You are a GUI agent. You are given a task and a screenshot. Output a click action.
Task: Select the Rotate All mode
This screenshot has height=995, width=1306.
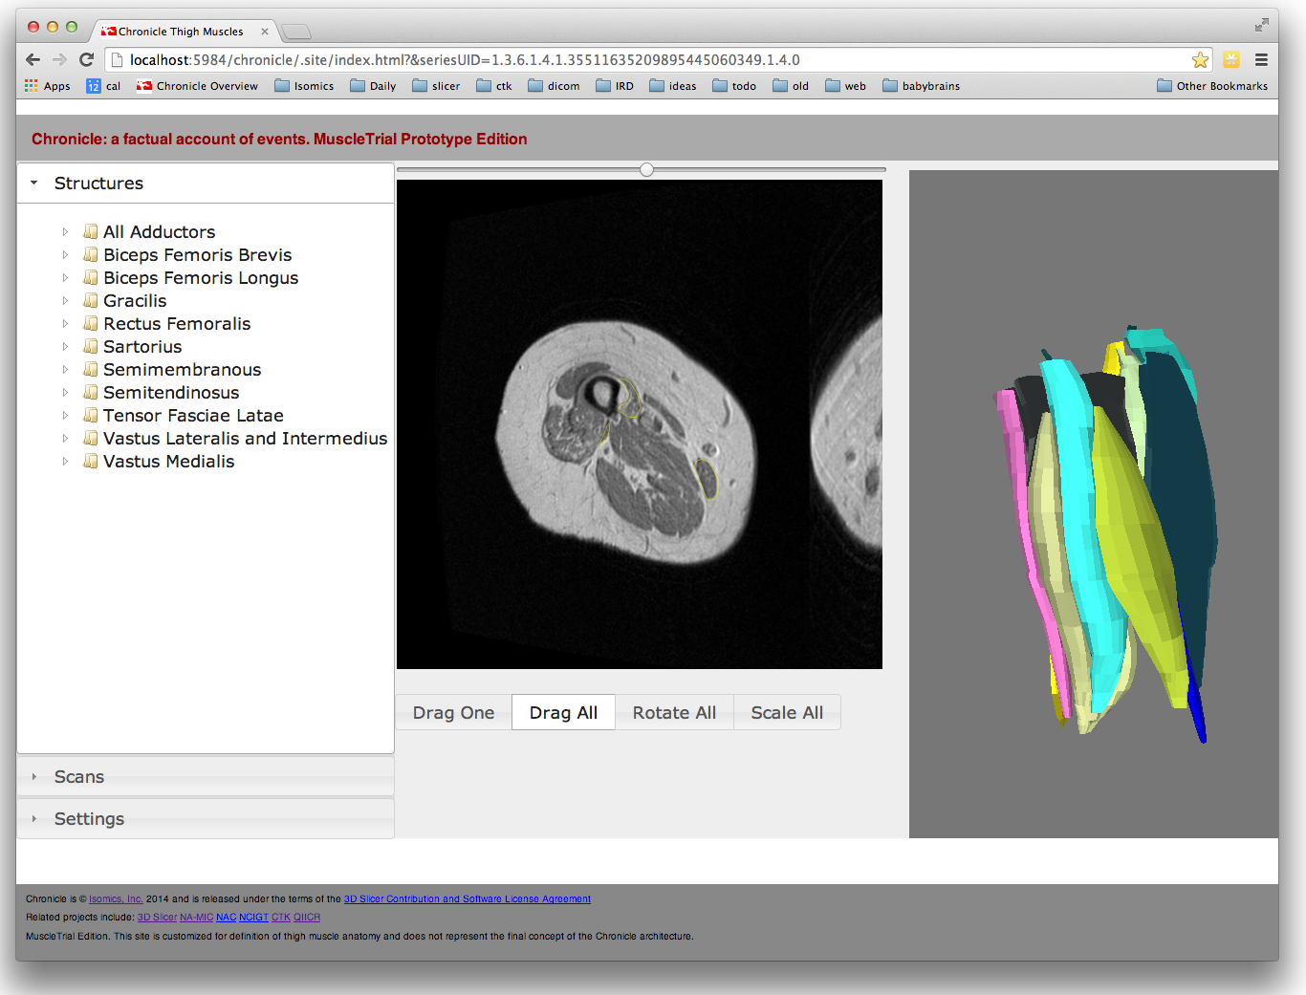tap(674, 713)
